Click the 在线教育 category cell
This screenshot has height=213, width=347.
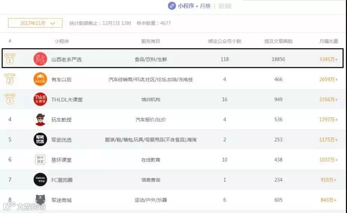[151, 160]
